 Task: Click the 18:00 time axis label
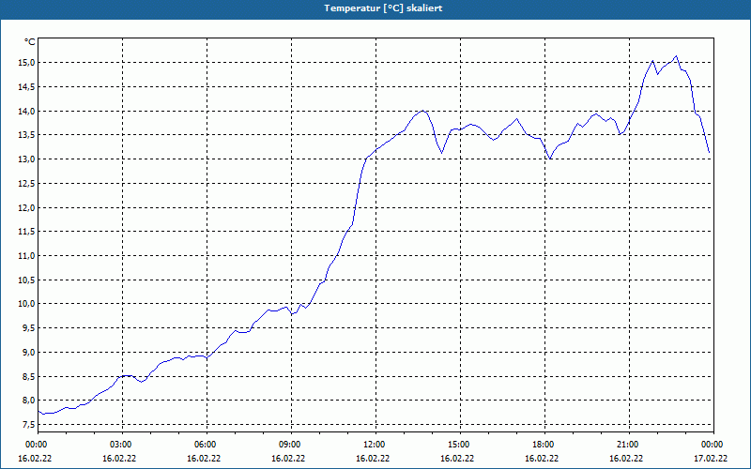coord(545,445)
